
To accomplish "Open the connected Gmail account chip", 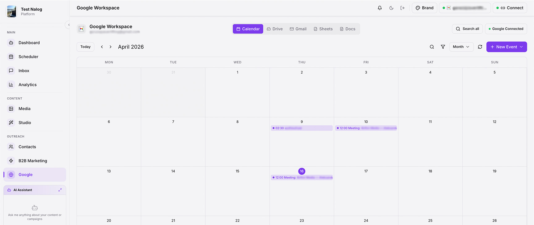I will 465,8.
